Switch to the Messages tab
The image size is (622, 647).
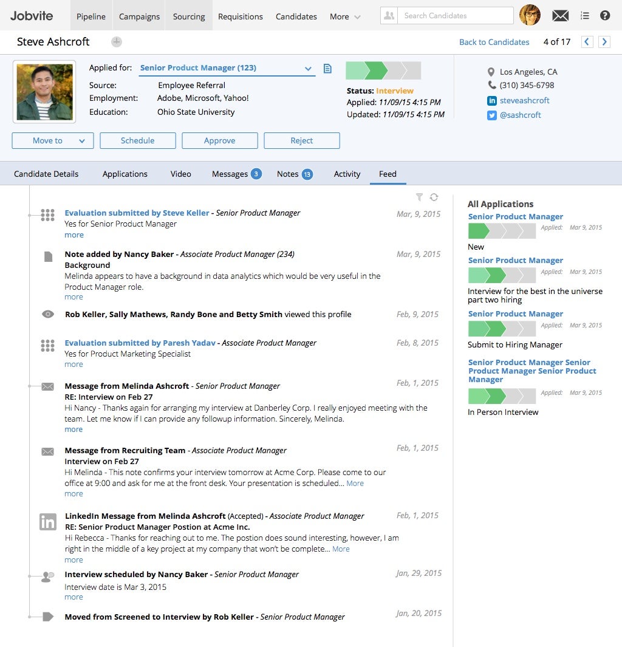(236, 174)
